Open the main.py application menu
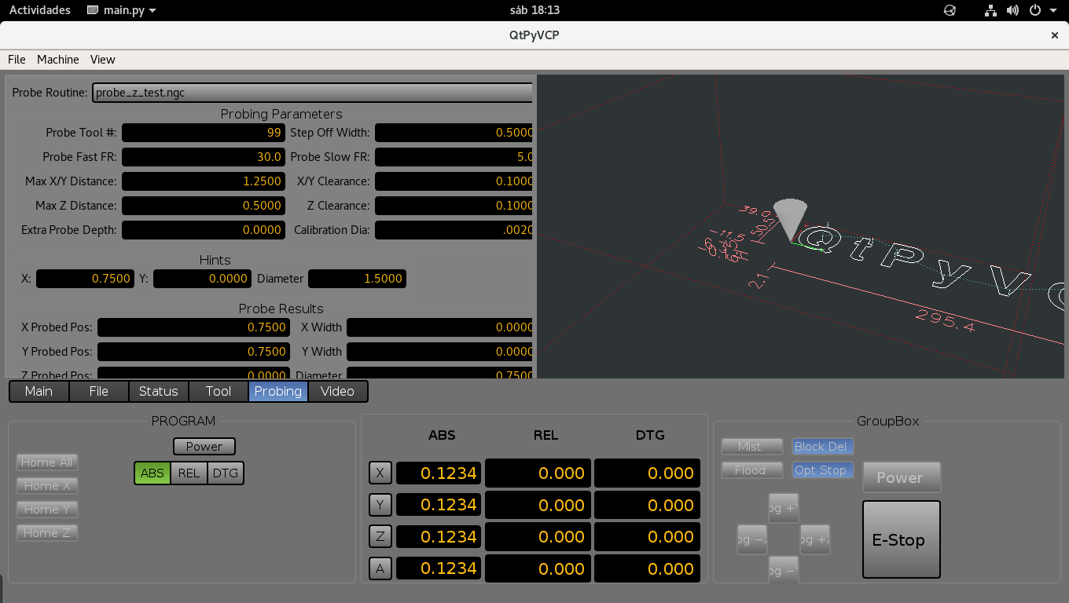Image resolution: width=1069 pixels, height=603 pixels. 121,10
